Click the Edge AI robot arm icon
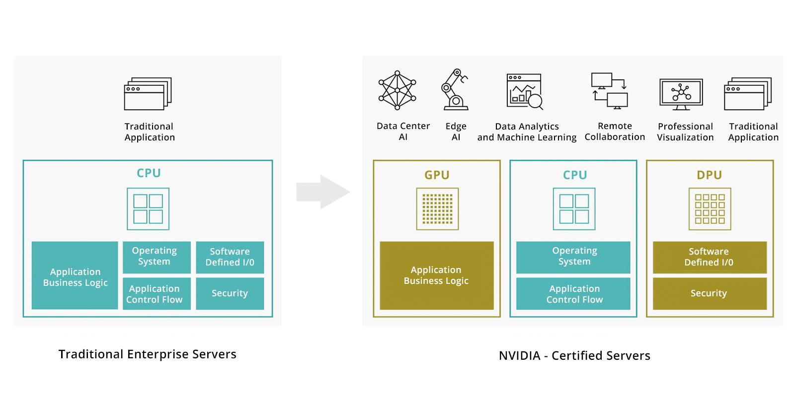Screen dimensions: 795x397 click(x=455, y=89)
